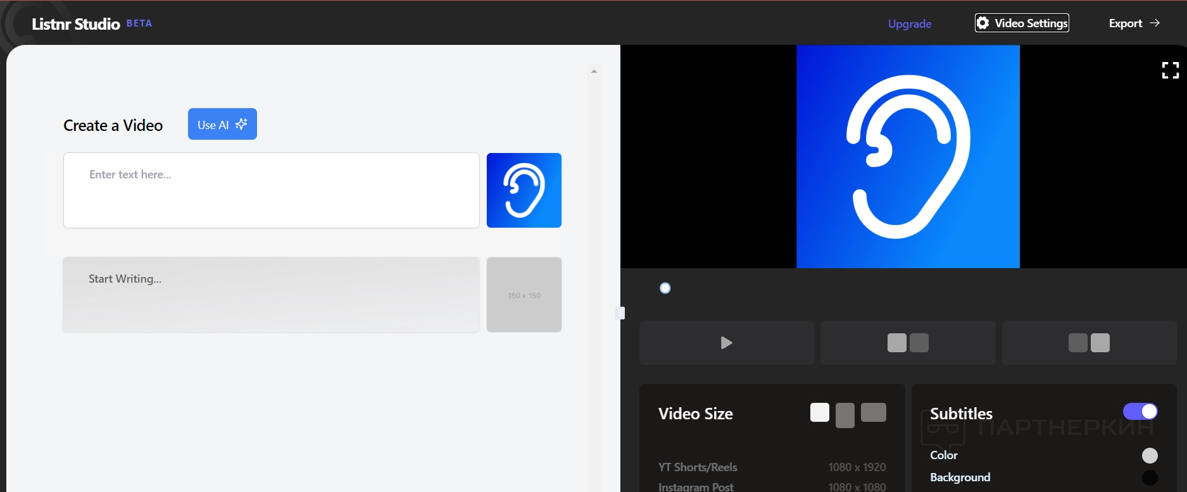
Task: Click the scroll up arrow of editor panel
Action: pyautogui.click(x=594, y=71)
